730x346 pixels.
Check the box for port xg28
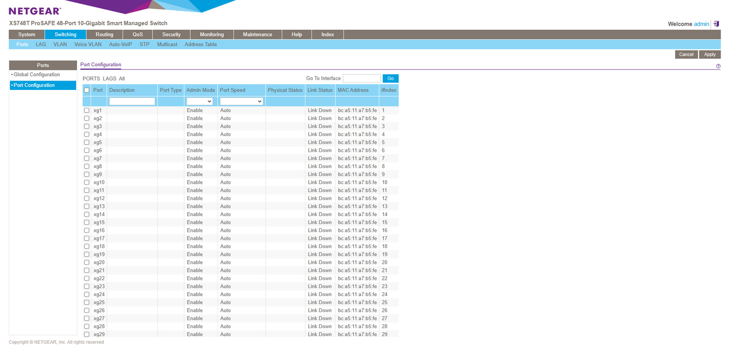tap(86, 326)
